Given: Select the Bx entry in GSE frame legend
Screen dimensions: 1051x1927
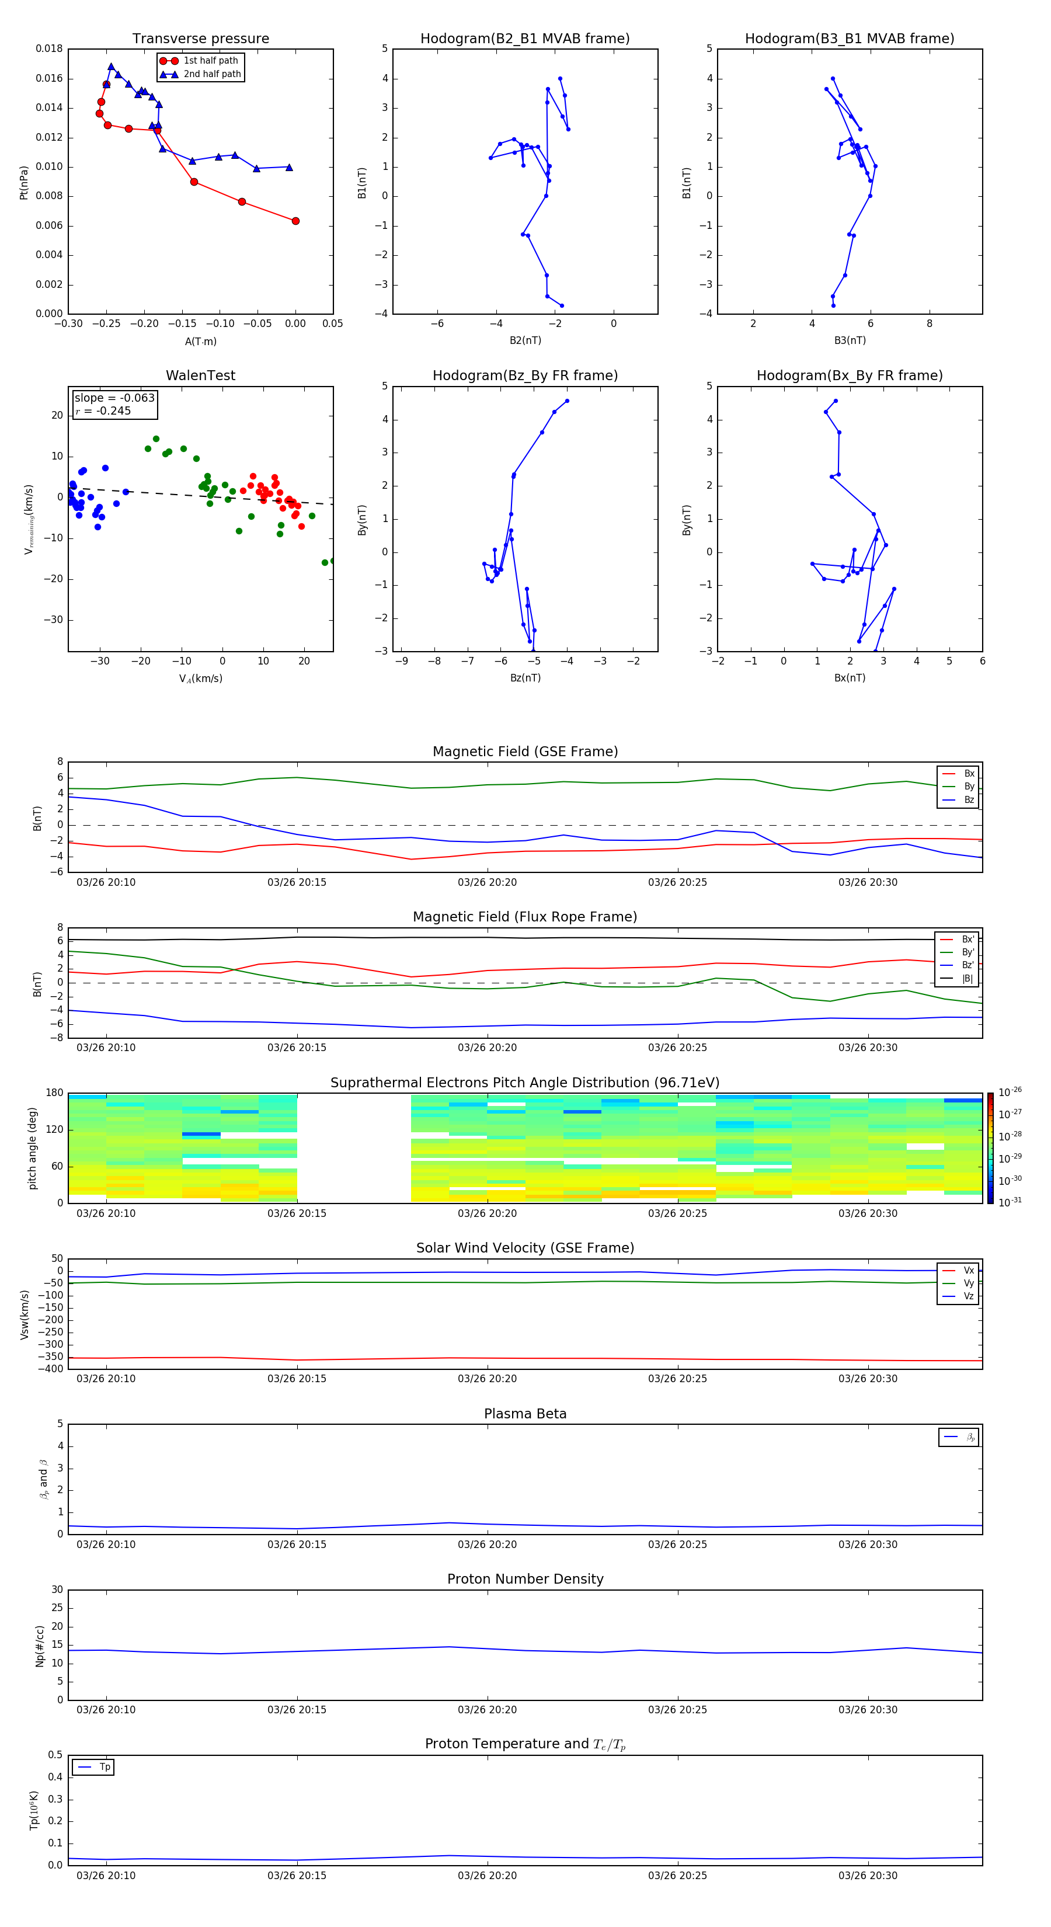Looking at the screenshot, I should tap(958, 774).
